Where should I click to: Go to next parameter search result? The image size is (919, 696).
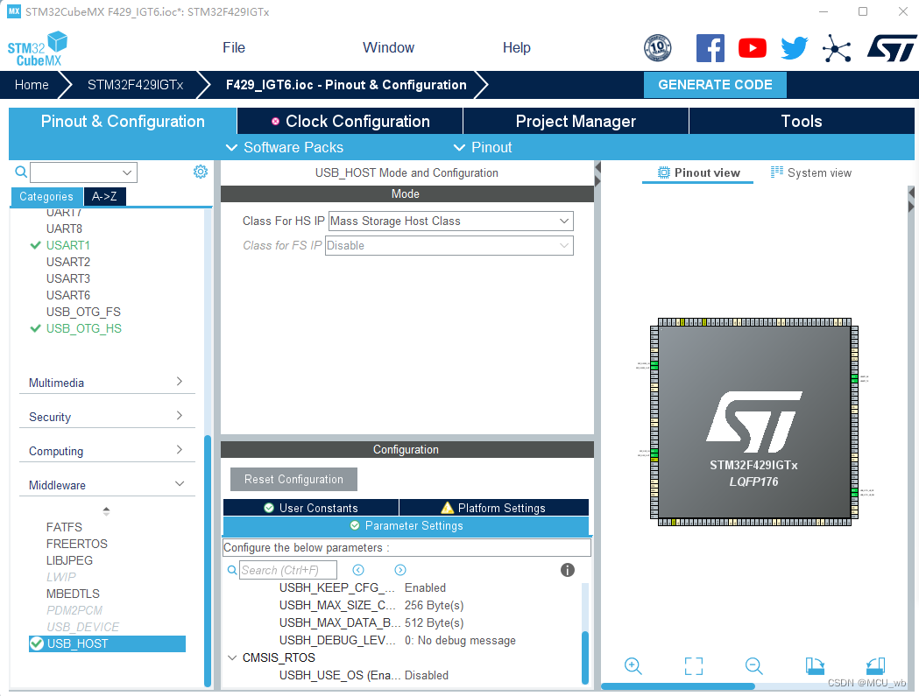click(x=400, y=570)
